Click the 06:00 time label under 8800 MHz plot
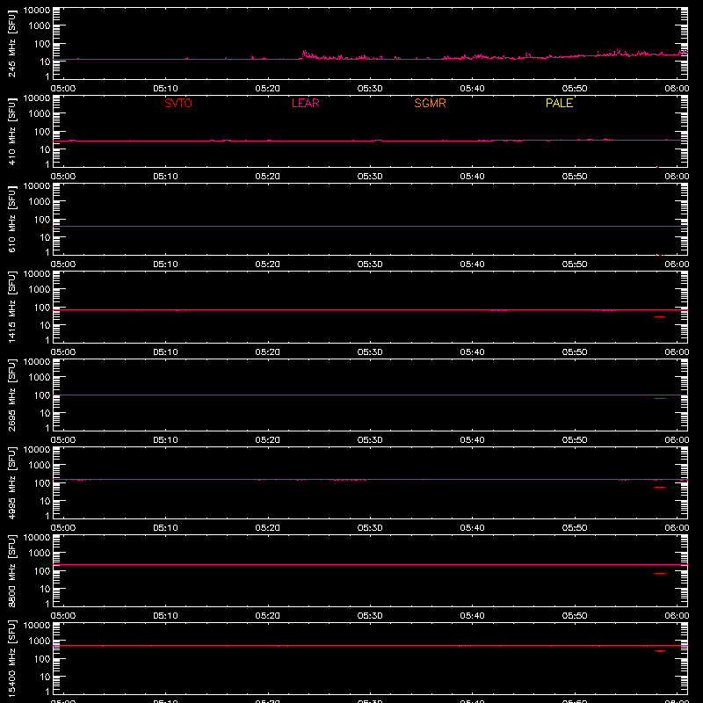 tap(677, 616)
